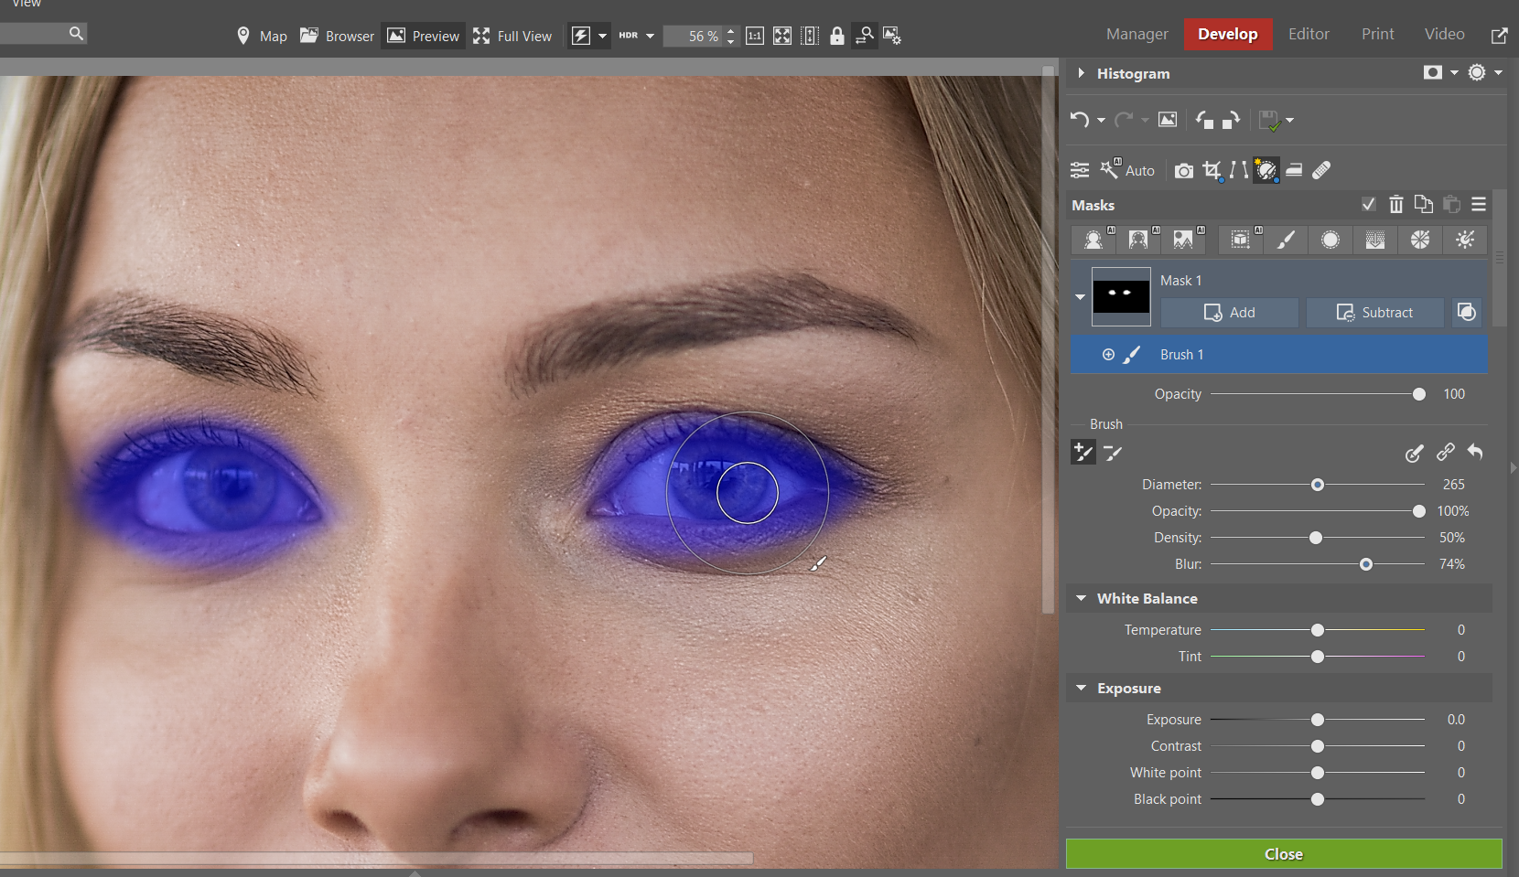
Task: Open the HDR dropdown menu
Action: tap(650, 36)
